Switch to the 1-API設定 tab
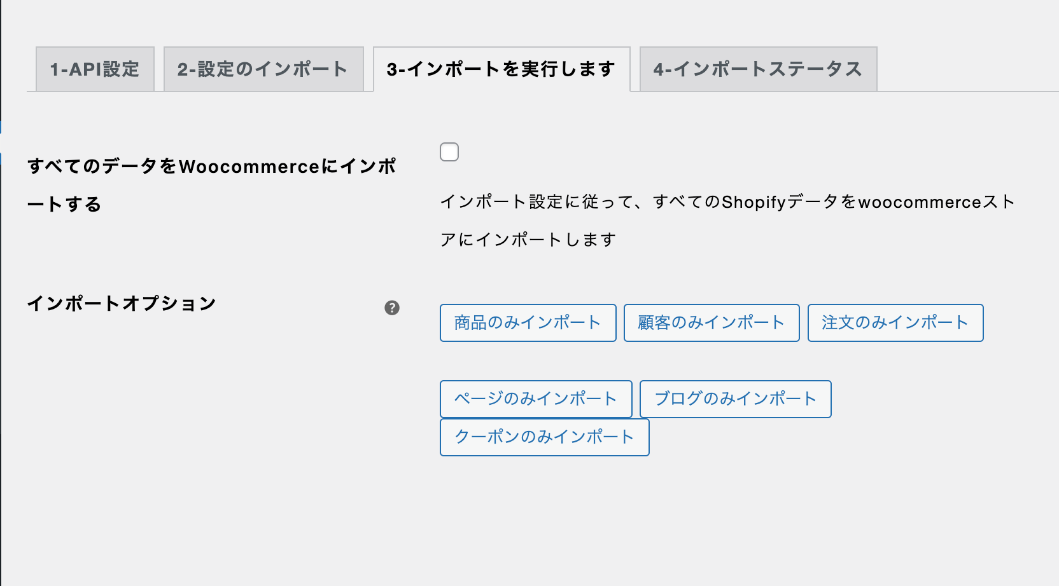Viewport: 1059px width, 586px height. click(x=95, y=69)
